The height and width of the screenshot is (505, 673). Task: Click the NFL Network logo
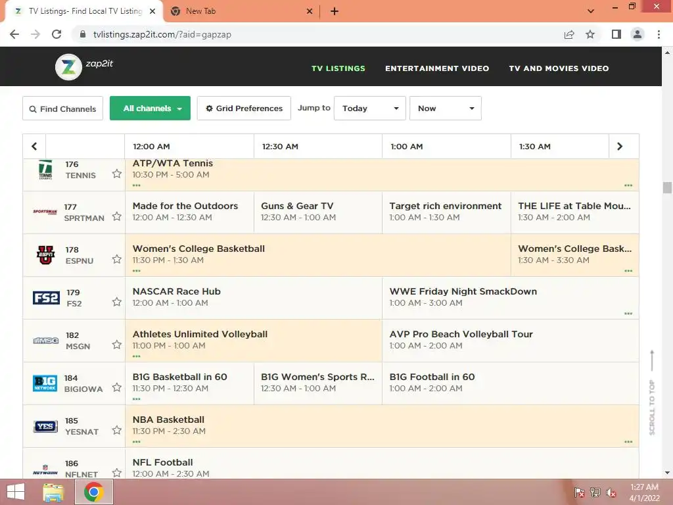tap(45, 469)
